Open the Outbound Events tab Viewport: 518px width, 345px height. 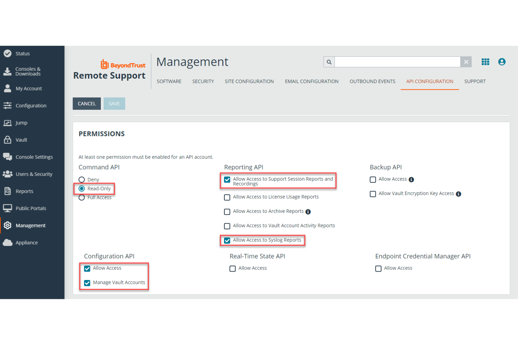[372, 81]
